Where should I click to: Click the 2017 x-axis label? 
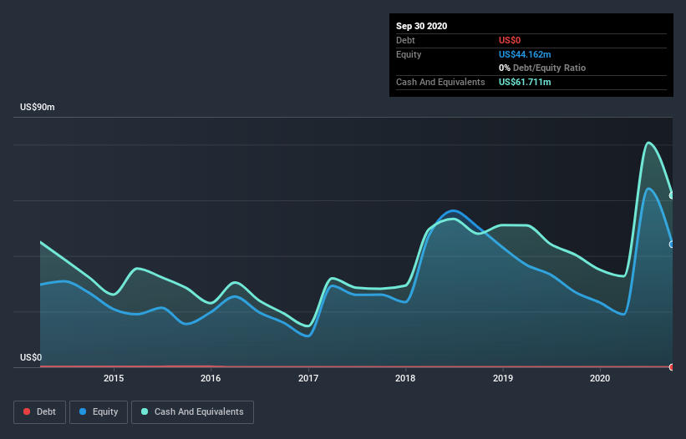308,378
